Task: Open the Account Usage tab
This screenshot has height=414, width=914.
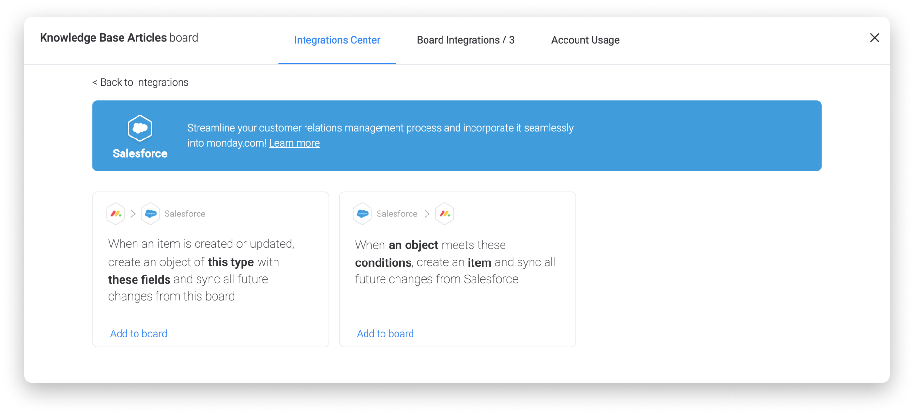Action: (585, 40)
